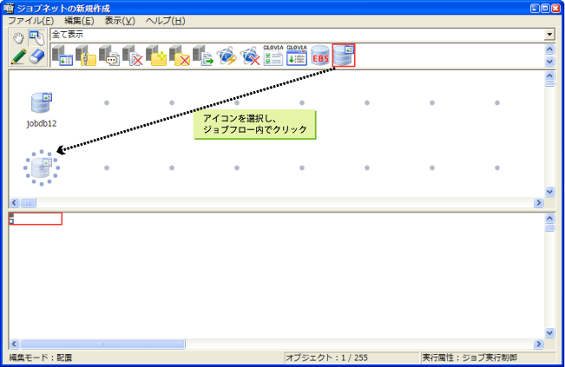Activate the icon placement pointer tool
565x367 pixels.
pos(37,37)
